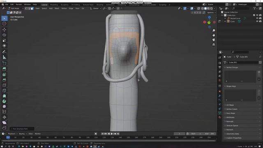Screen dimensions: 263x148
Task: Select the Cursor tool
Action: point(5,24)
